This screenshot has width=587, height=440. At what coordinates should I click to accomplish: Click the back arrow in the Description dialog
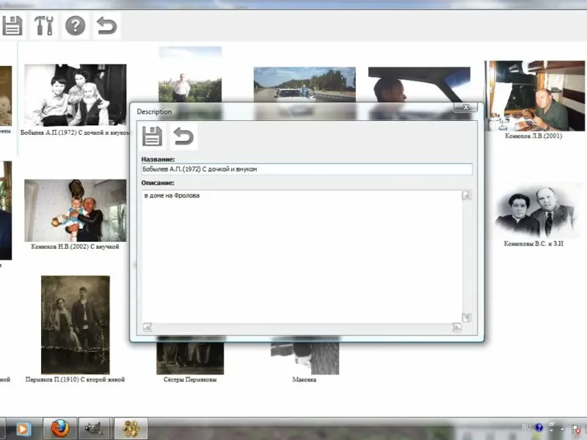(183, 136)
